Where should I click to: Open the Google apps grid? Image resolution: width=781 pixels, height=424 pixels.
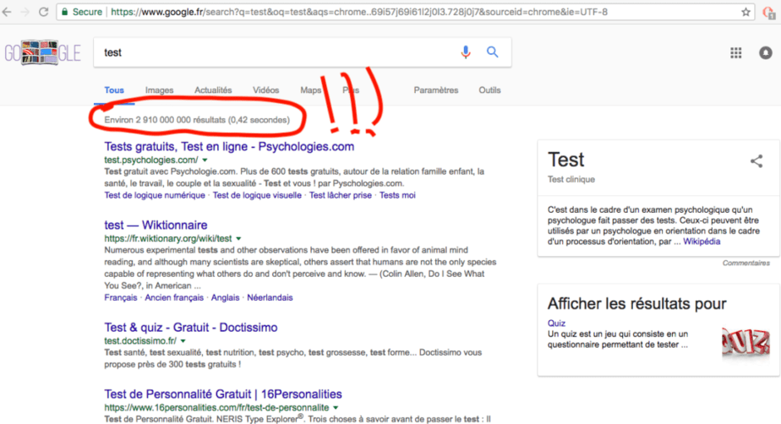click(735, 53)
